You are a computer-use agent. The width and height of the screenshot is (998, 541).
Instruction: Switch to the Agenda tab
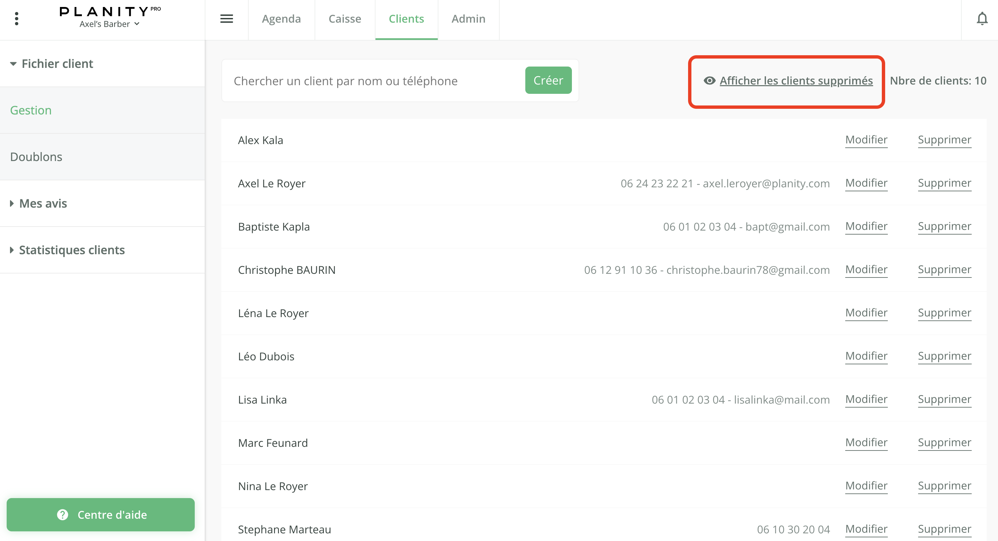coord(281,19)
